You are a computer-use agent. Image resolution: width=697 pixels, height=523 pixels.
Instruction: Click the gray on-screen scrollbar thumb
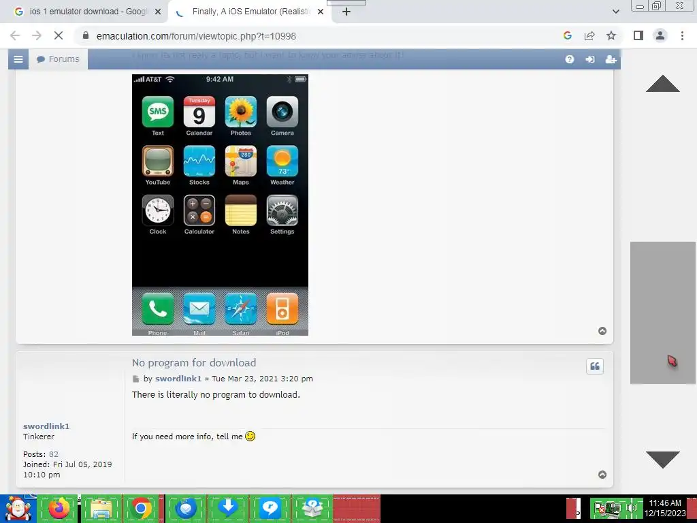[662, 313]
